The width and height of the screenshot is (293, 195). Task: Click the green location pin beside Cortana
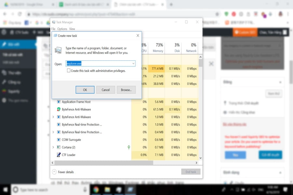click(128, 147)
